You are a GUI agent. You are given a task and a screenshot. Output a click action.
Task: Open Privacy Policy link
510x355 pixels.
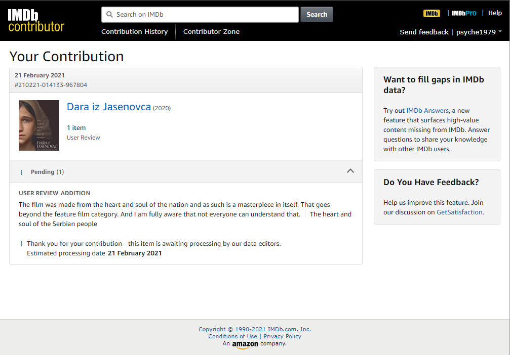click(282, 336)
